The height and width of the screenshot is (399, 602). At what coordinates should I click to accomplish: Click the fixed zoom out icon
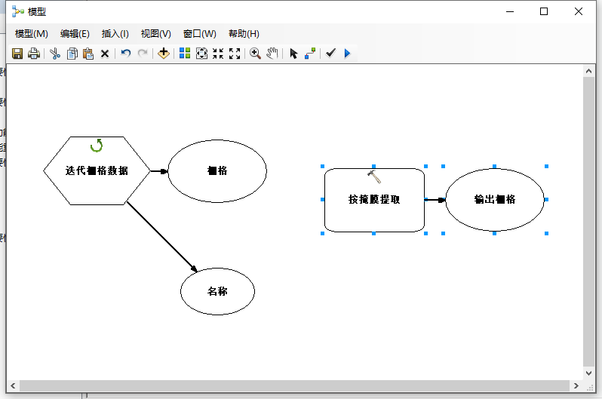point(235,54)
